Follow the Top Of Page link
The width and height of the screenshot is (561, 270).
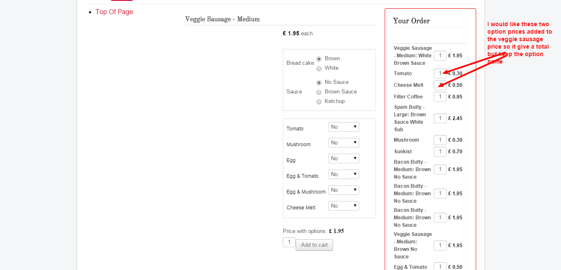point(114,12)
